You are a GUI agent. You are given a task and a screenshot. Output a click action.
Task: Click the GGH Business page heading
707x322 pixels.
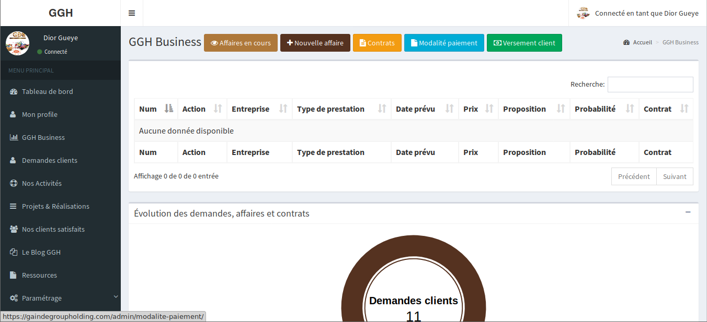point(165,42)
